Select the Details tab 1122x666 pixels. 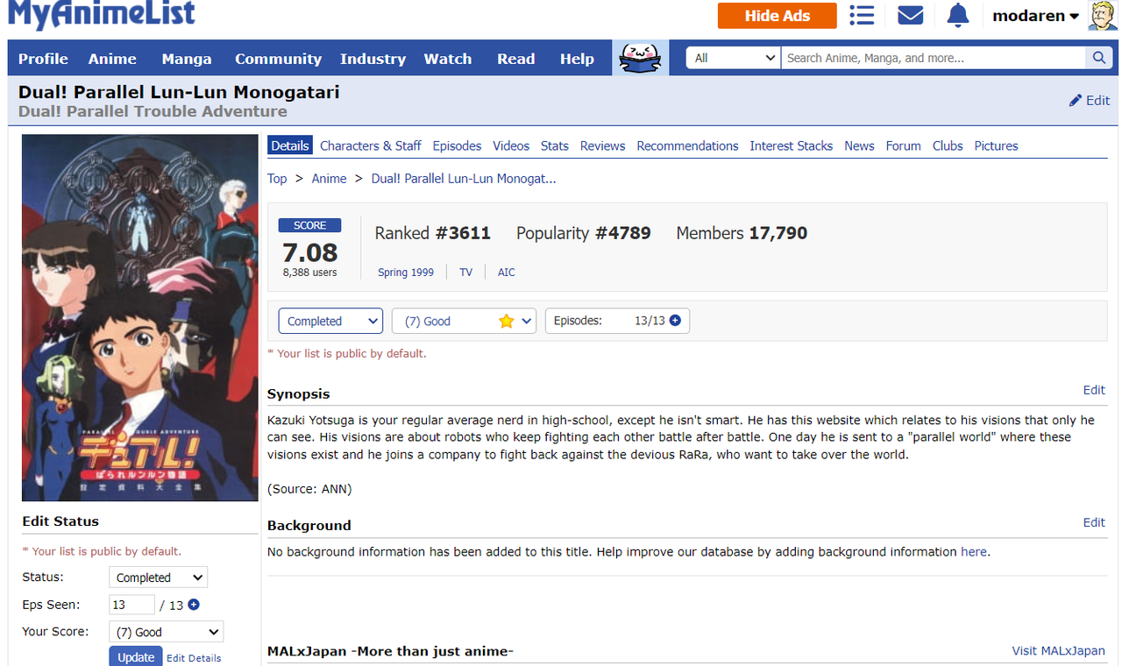pyautogui.click(x=290, y=145)
